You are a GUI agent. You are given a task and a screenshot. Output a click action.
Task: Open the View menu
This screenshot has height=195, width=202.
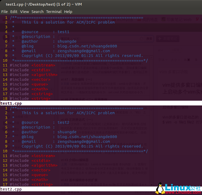point(24,12)
